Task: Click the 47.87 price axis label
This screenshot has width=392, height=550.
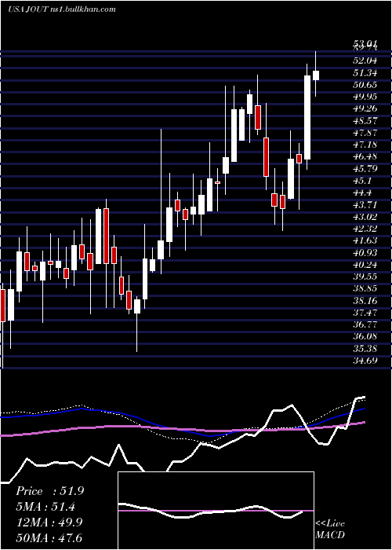Action: coord(365,133)
